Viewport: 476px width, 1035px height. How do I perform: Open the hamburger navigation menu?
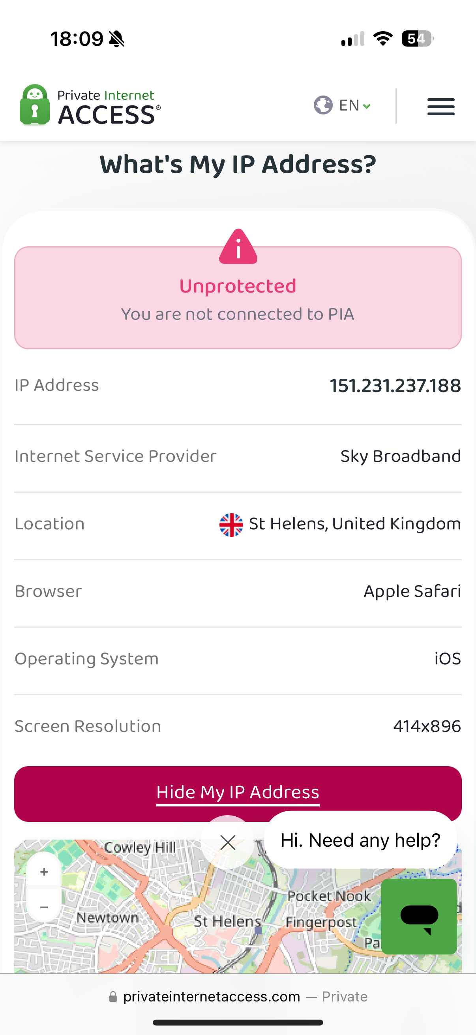pos(440,107)
